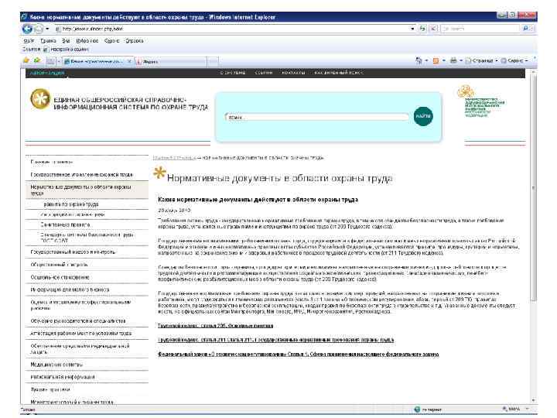557x418 pixels.
Task: Open a new blank tab
Action: [213, 61]
